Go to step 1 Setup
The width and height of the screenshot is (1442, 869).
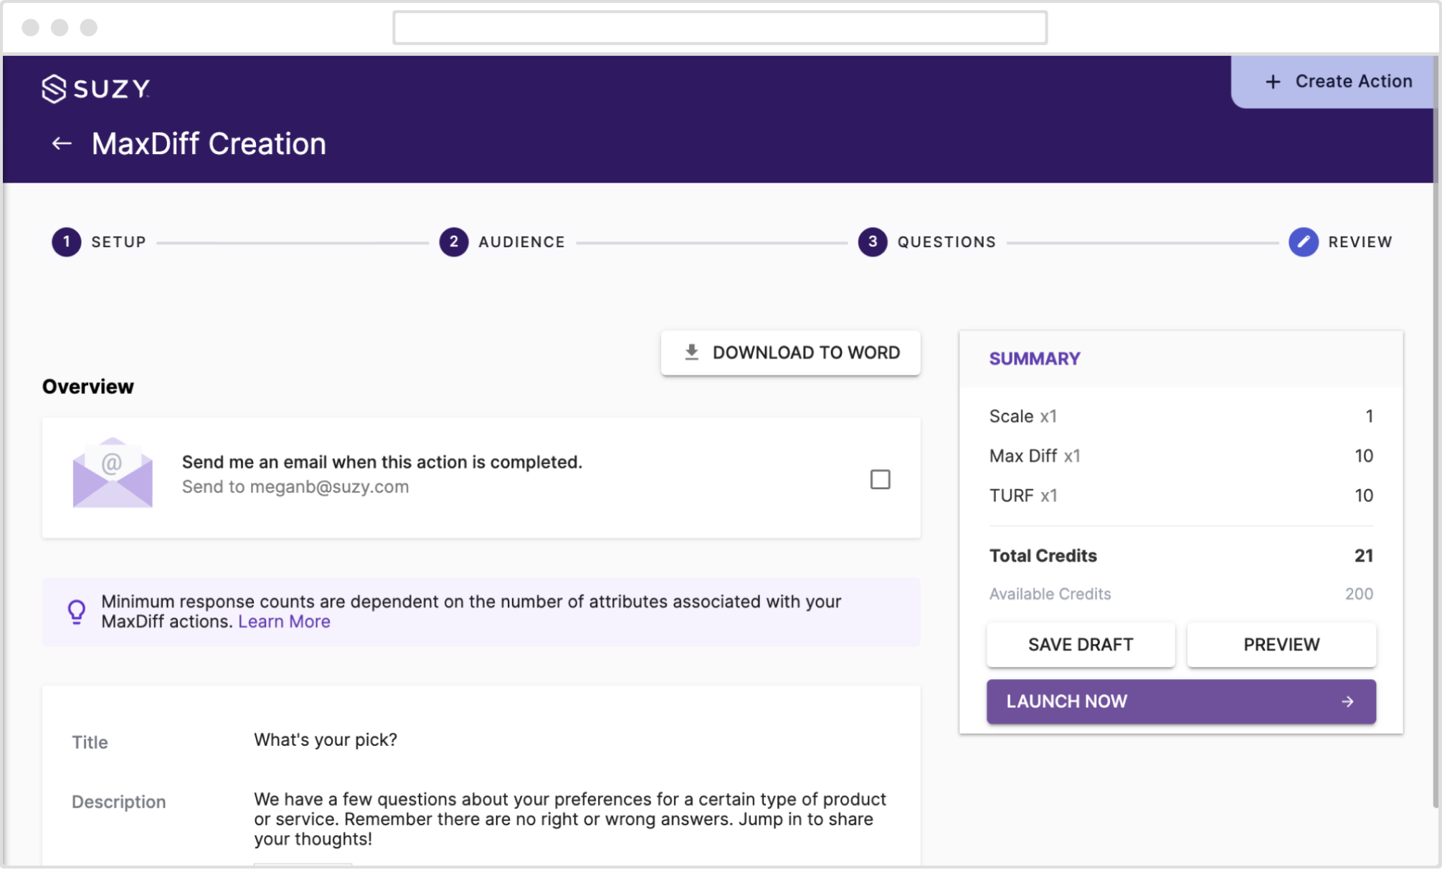tap(67, 242)
